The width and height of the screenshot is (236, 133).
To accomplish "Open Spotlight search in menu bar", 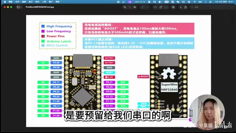I will pos(205,2).
